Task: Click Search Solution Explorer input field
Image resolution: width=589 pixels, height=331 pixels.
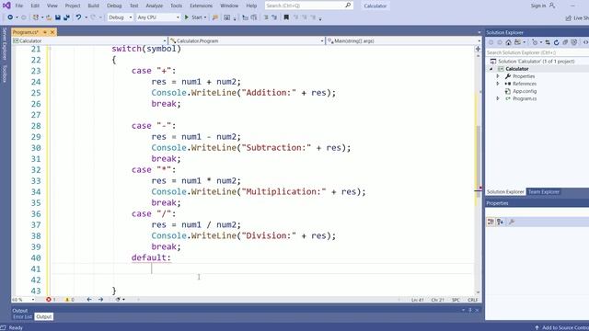Action: point(537,52)
